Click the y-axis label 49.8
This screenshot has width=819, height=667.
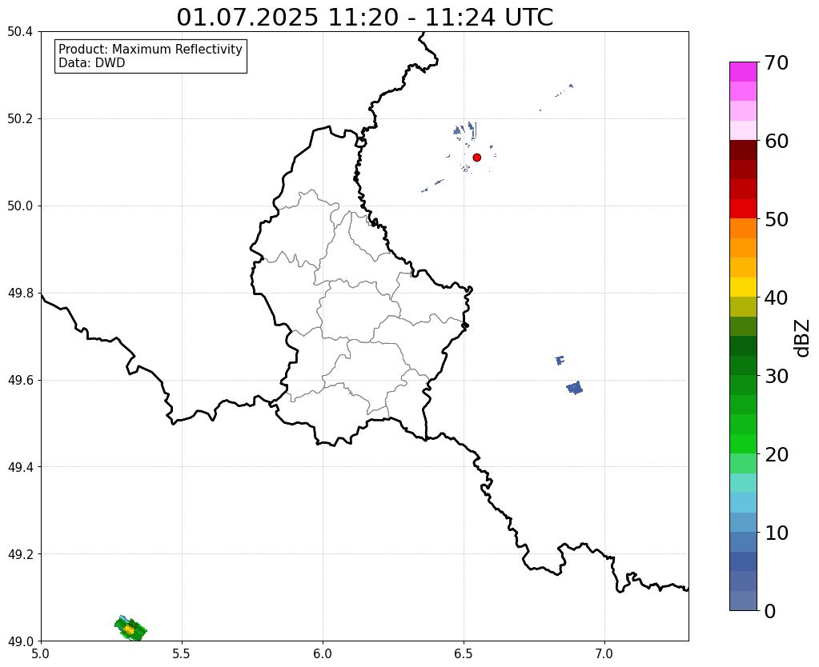coord(20,293)
